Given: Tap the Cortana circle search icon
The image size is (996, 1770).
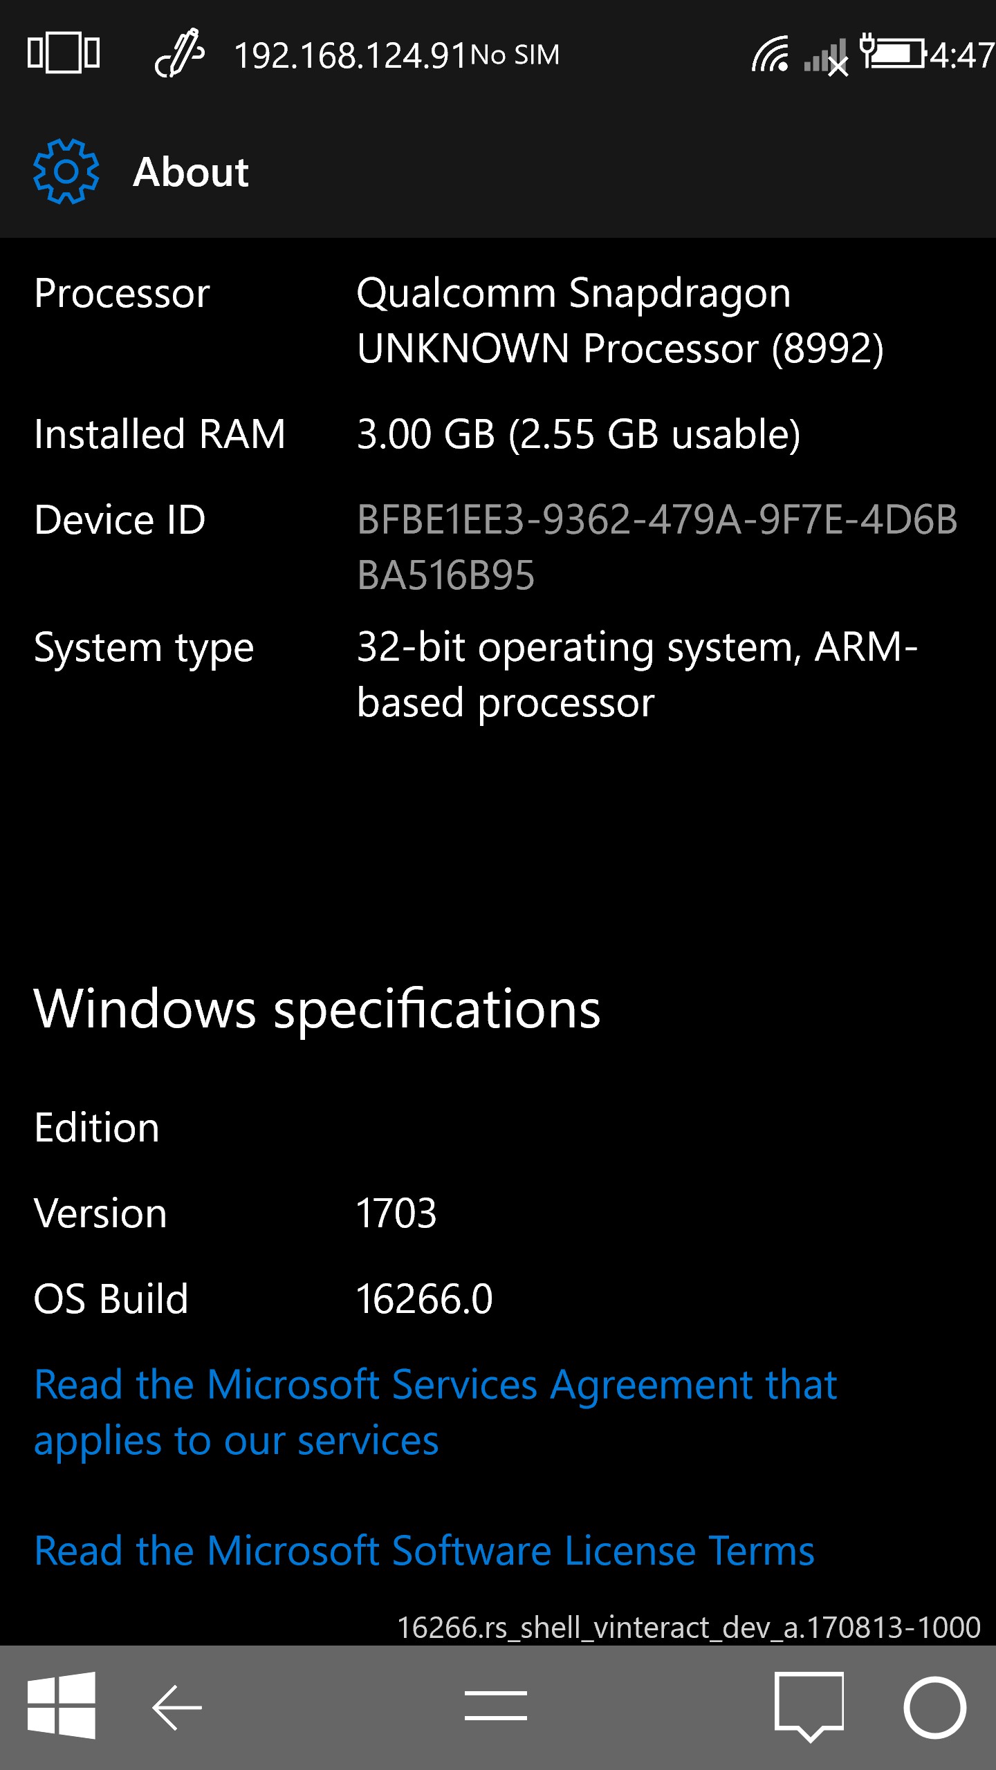Looking at the screenshot, I should click(x=934, y=1707).
